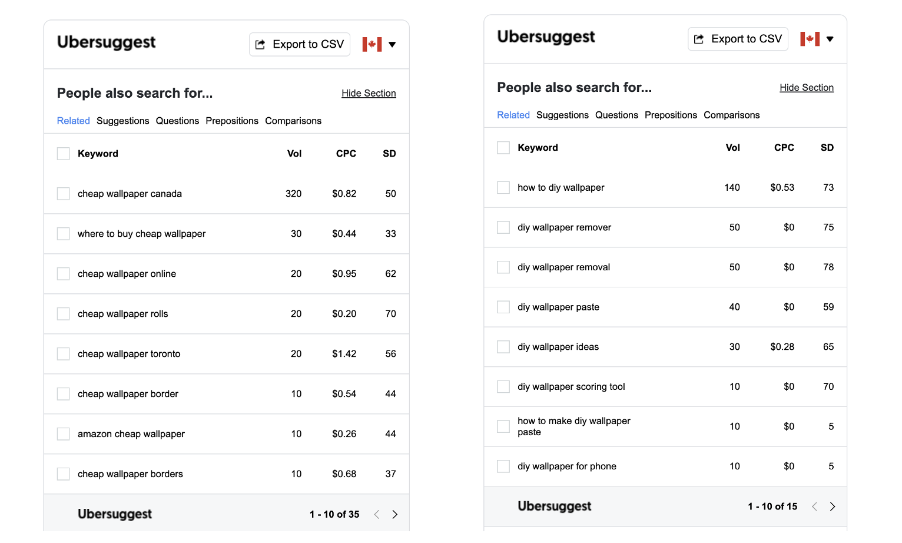Click Export to CSV in the right panel
The height and width of the screenshot is (543, 902).
click(738, 39)
